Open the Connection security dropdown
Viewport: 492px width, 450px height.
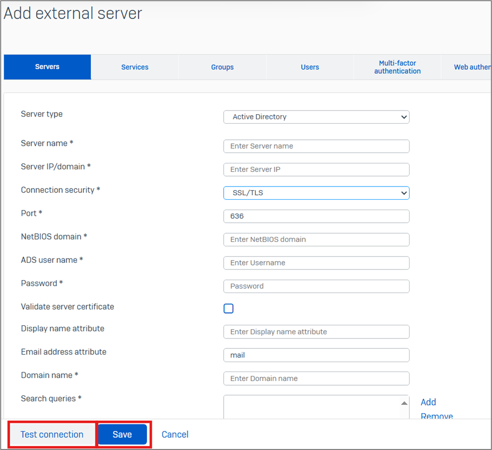point(316,193)
